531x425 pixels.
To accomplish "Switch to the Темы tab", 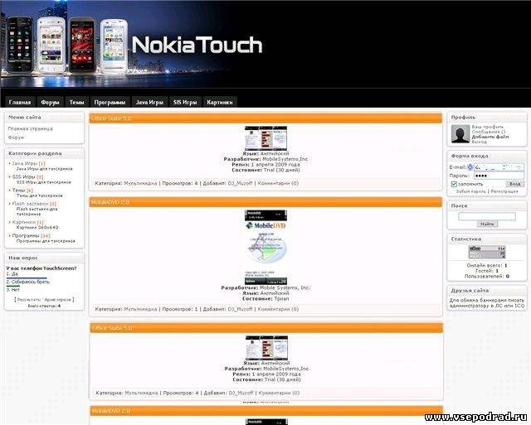I will click(76, 102).
